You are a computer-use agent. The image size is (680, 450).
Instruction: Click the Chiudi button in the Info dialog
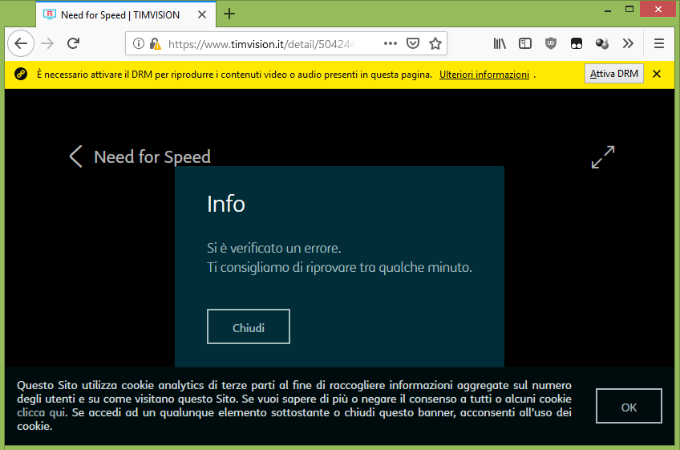click(x=249, y=326)
